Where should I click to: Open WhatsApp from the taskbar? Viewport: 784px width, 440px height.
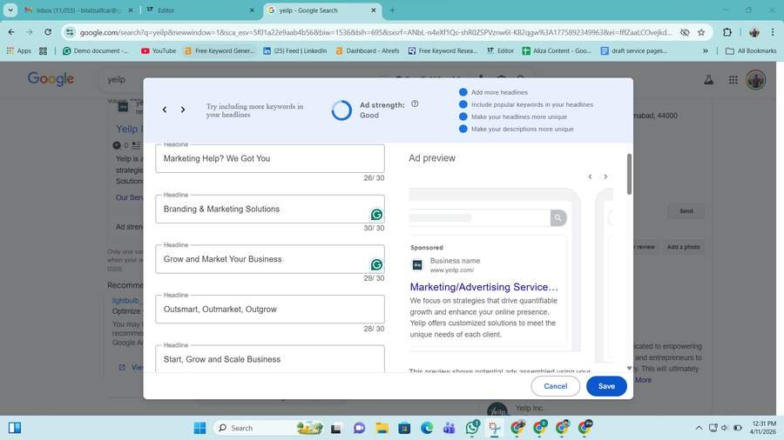472,428
